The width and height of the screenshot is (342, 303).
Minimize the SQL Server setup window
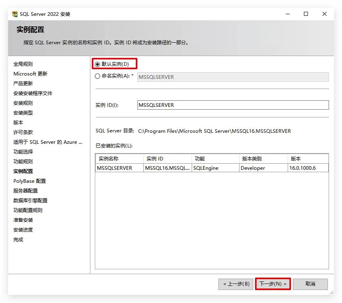287,14
